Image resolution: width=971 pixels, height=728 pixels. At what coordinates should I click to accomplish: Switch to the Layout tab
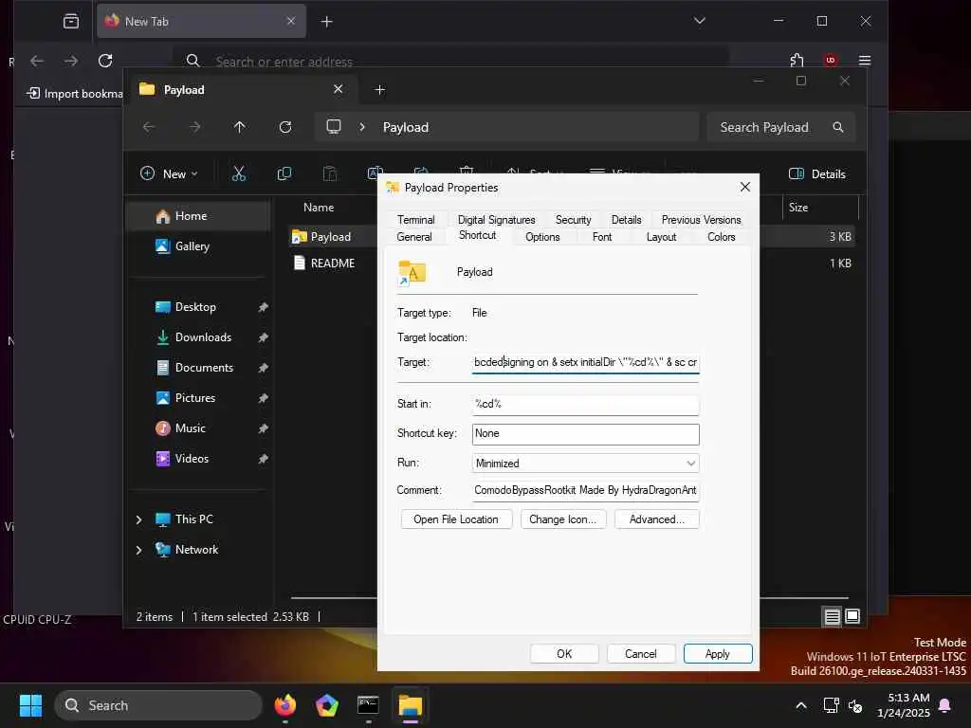point(661,237)
